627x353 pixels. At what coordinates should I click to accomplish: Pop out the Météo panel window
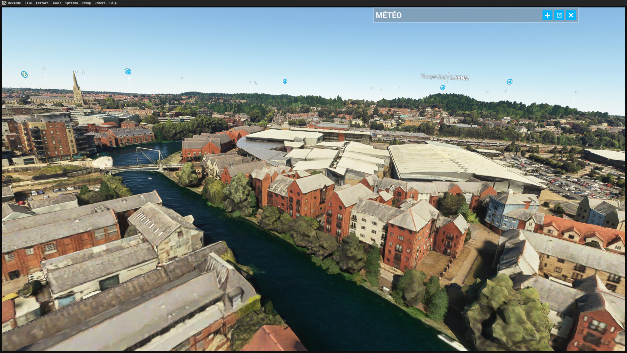click(559, 15)
